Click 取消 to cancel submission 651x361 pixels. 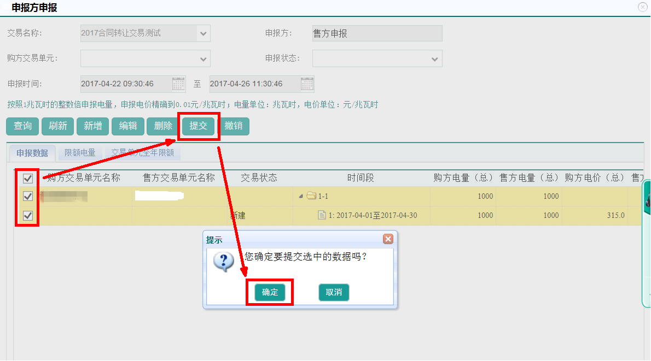[x=334, y=292]
